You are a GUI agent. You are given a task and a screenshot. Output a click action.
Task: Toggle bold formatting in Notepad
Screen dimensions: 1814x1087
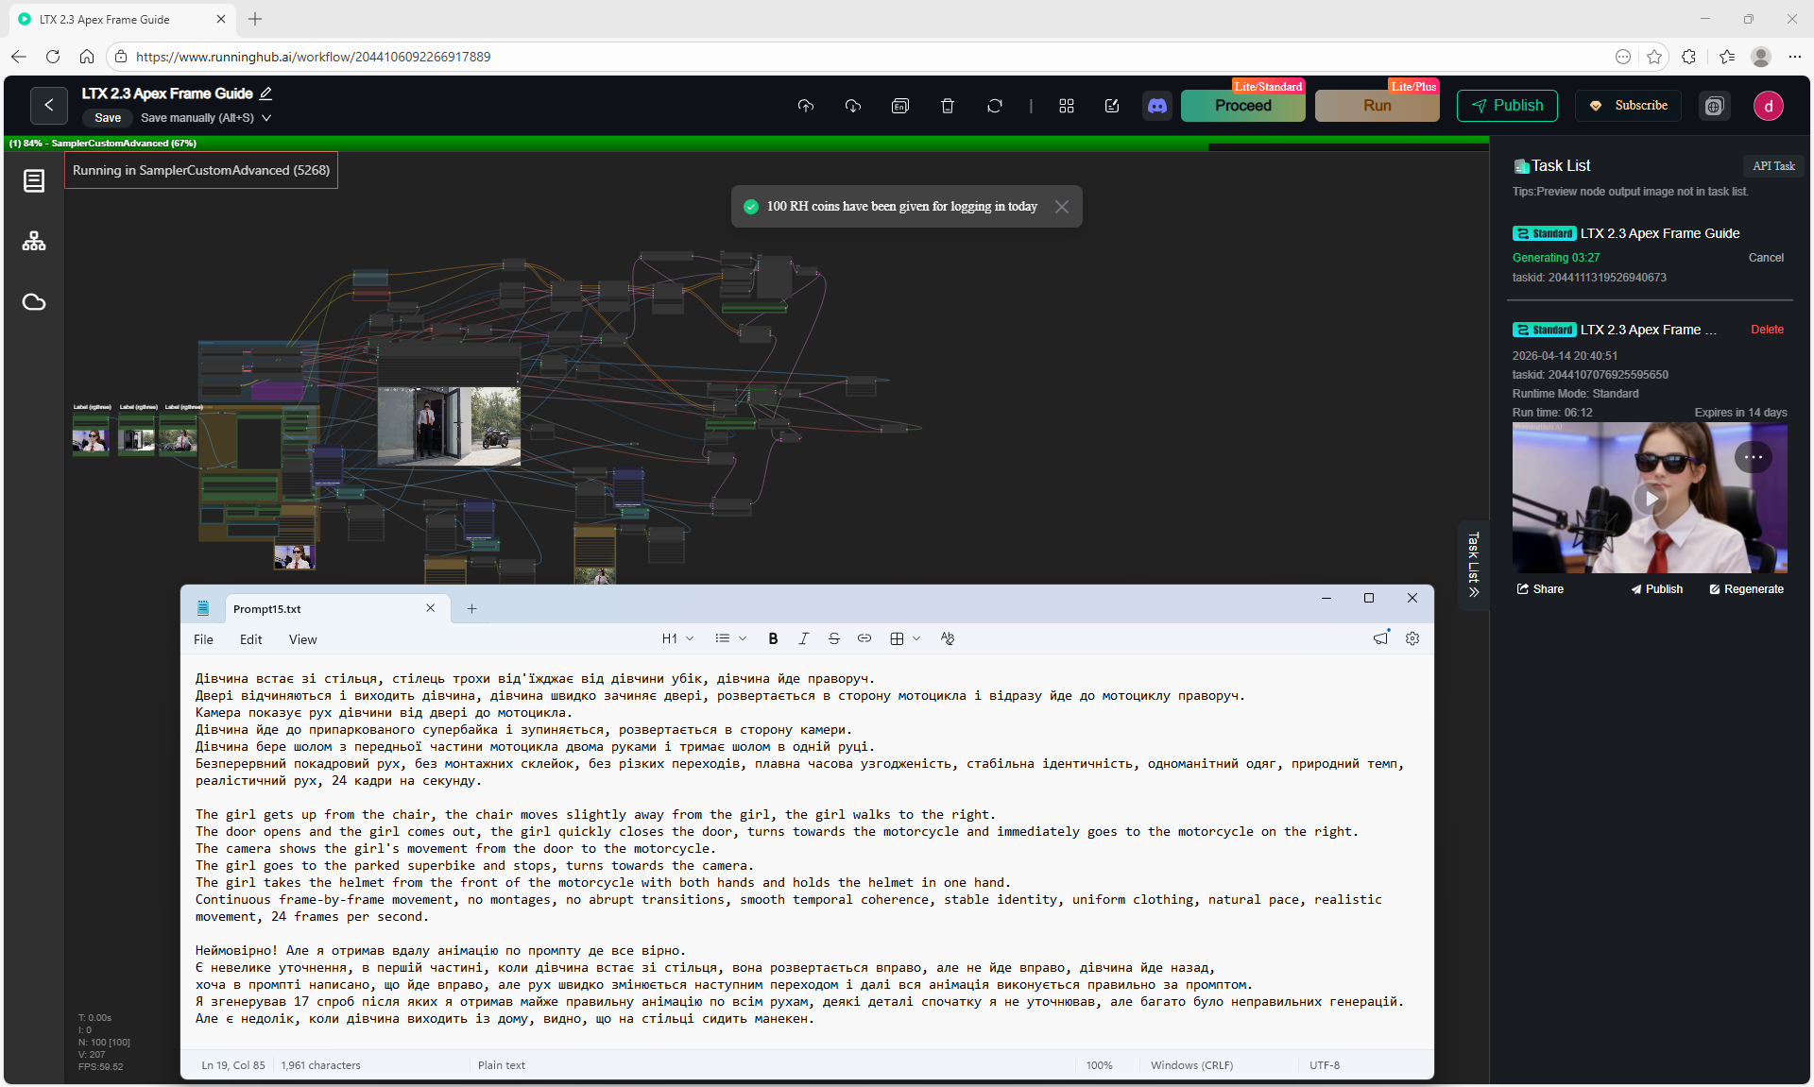click(773, 638)
